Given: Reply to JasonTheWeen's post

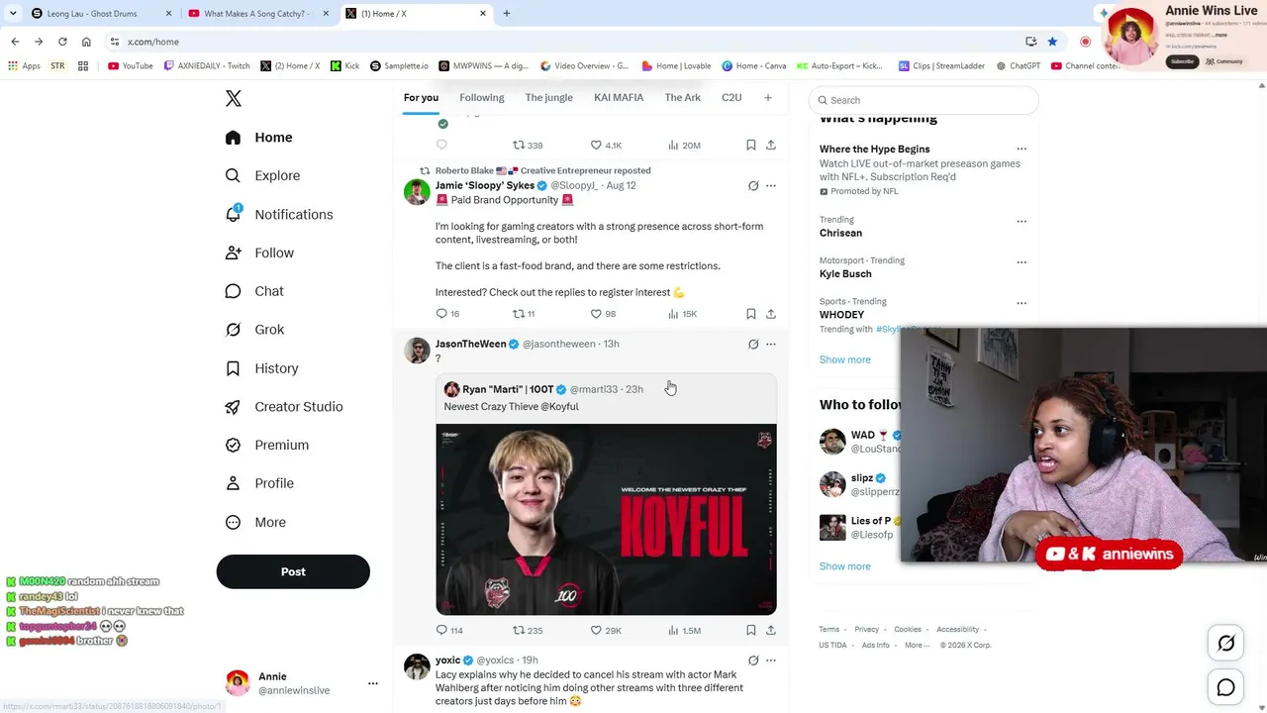Looking at the screenshot, I should pos(441,630).
